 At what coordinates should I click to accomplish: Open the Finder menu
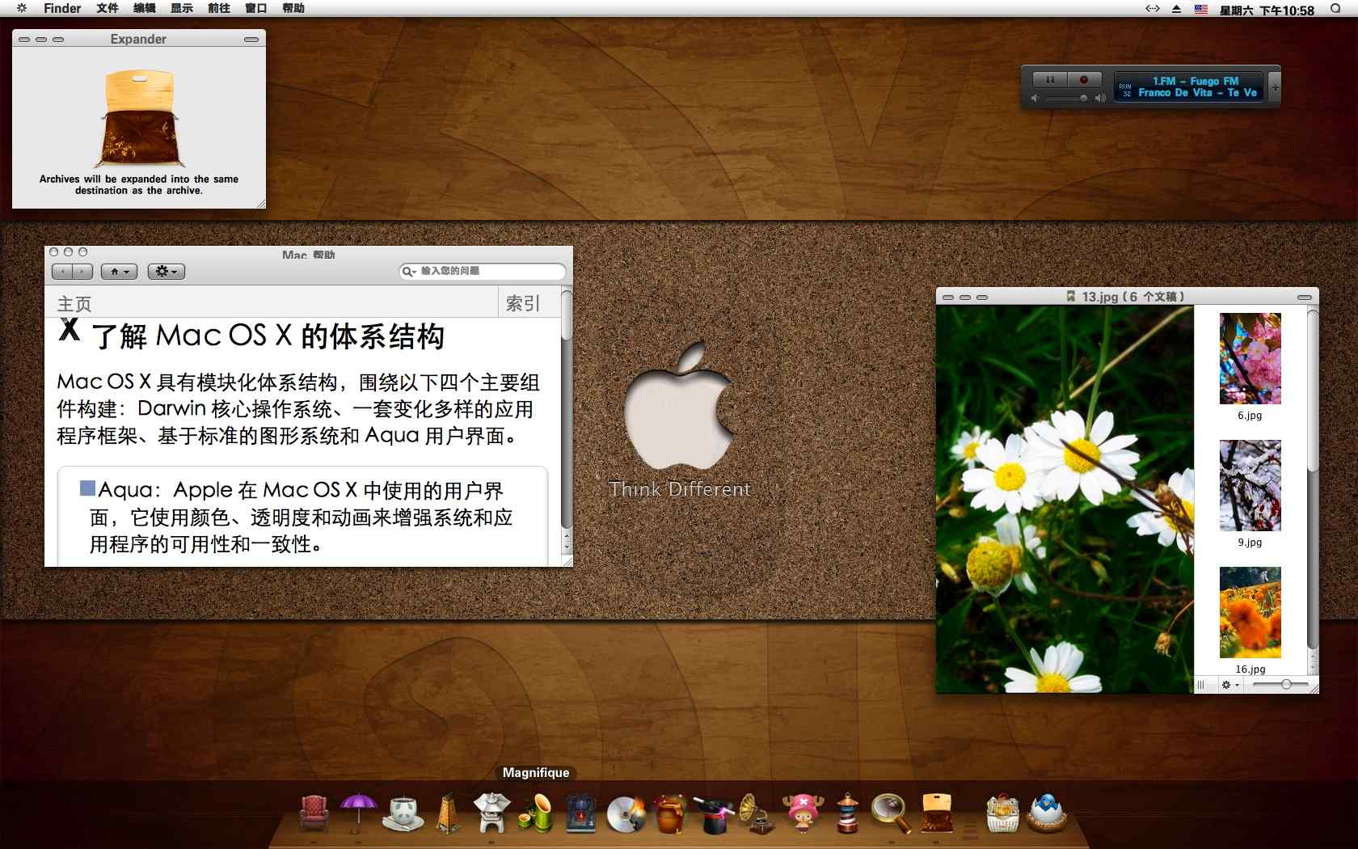click(x=62, y=8)
